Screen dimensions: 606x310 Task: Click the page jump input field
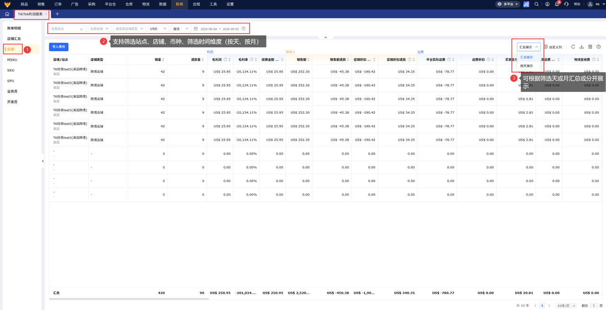[x=594, y=306]
